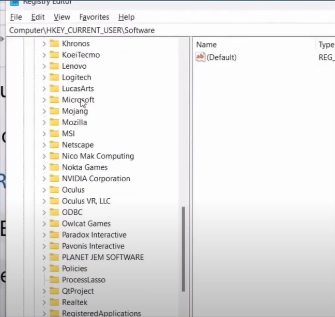
Task: Click the Realtek folder icon
Action: coord(54,302)
